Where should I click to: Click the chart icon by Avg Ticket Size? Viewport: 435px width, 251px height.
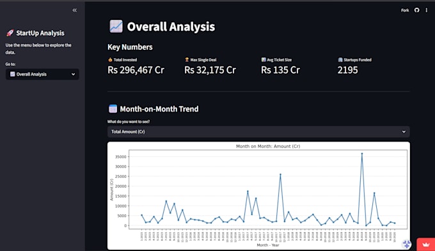(264, 60)
